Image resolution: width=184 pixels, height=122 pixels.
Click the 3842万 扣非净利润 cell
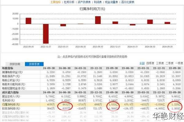[51, 109]
